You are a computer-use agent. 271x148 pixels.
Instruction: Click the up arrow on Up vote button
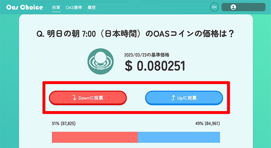tap(173, 98)
